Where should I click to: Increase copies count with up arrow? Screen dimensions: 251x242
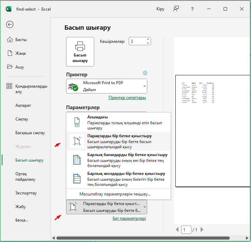point(148,39)
